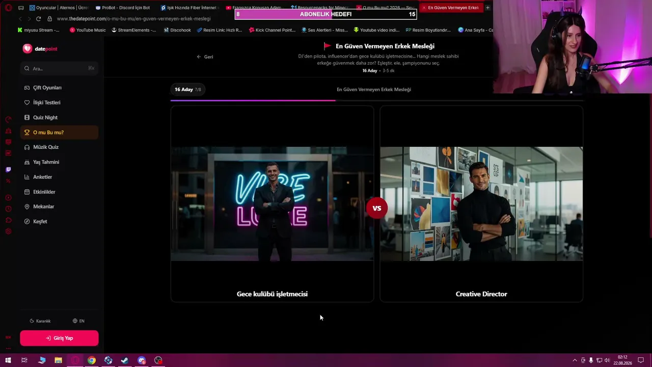This screenshot has height=367, width=652.
Task: Show hidden system tray icons
Action: coord(575,360)
